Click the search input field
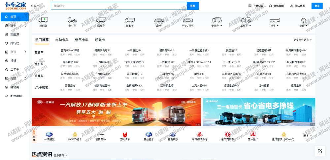330x160 pixels. pyautogui.click(x=119, y=6)
